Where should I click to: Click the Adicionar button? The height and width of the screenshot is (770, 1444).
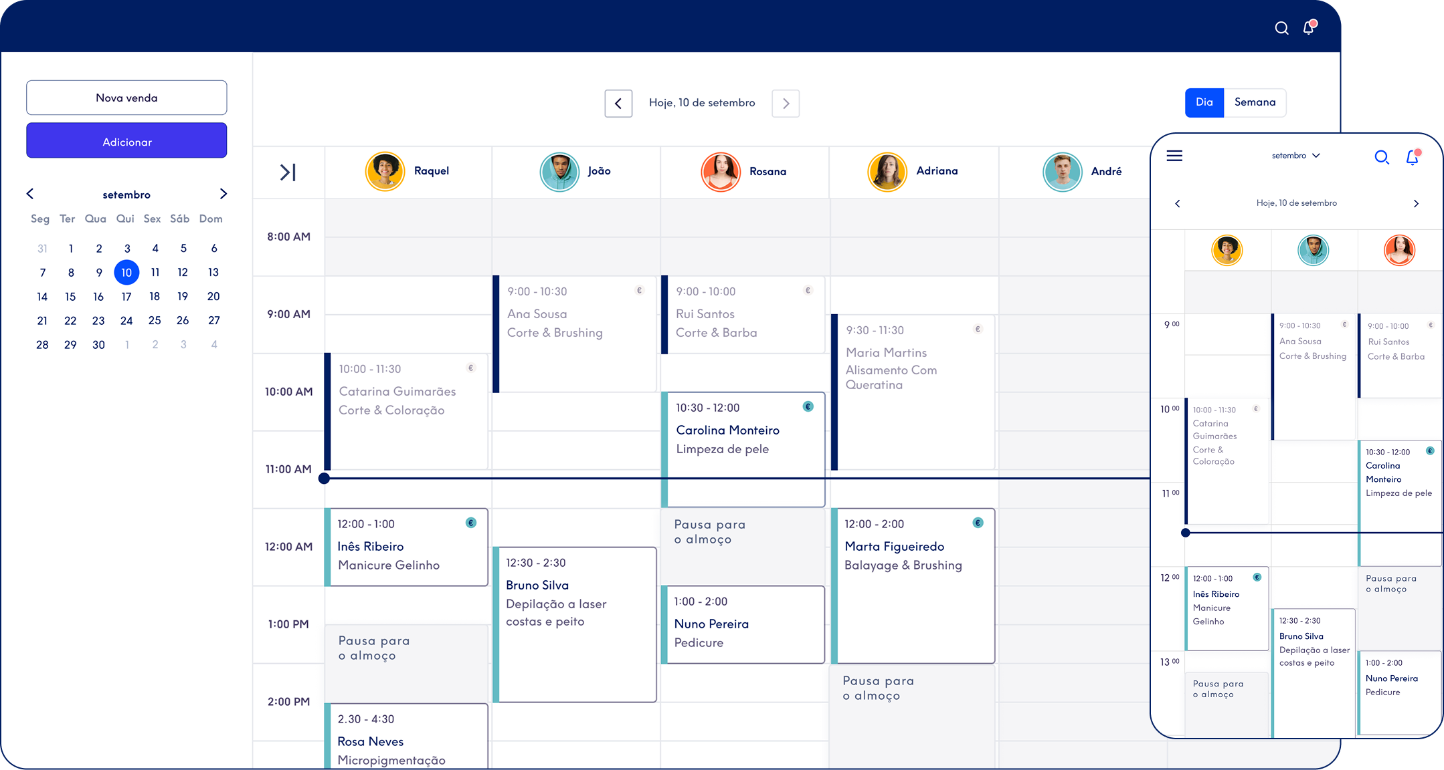(126, 142)
